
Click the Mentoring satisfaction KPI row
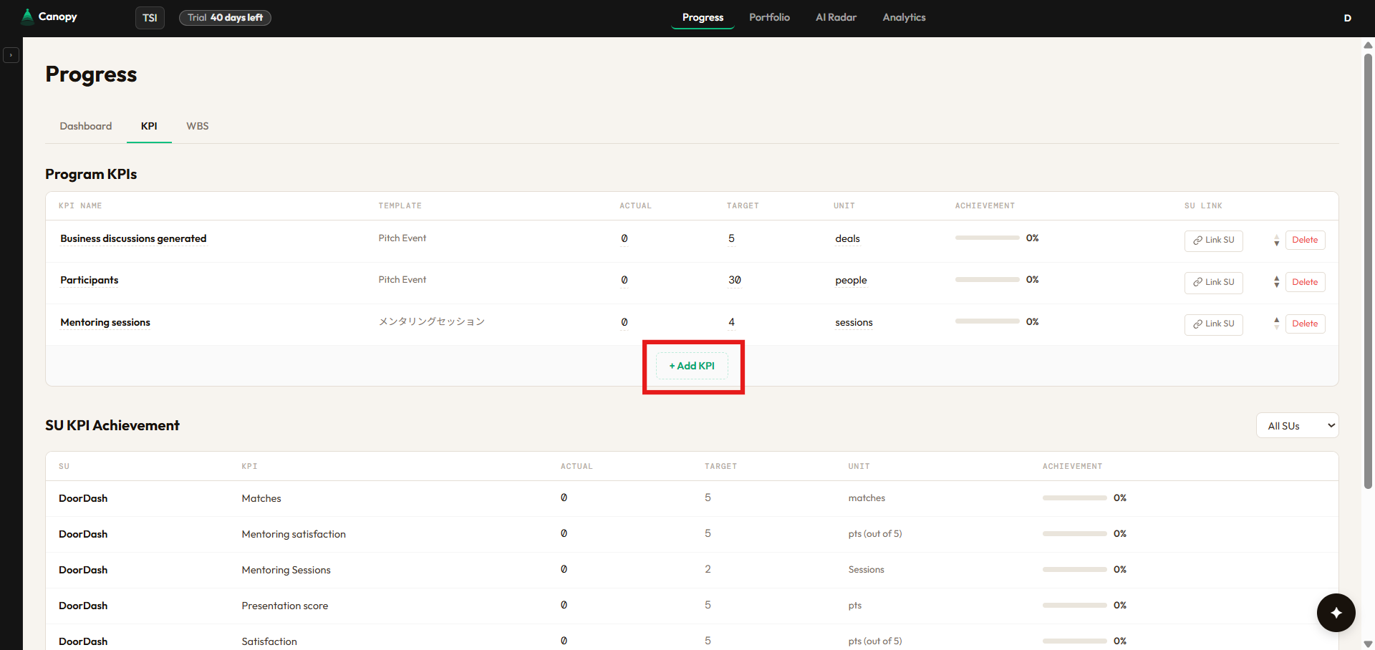click(692, 534)
